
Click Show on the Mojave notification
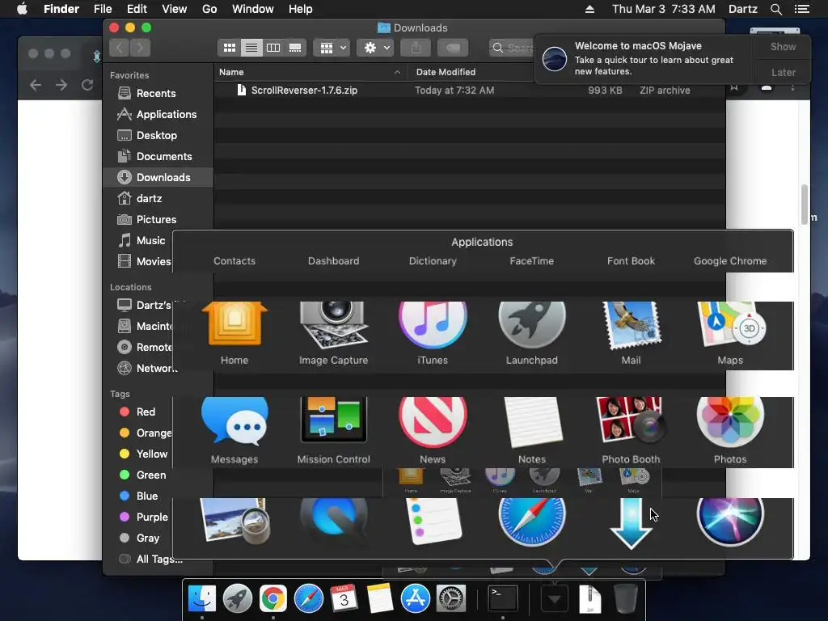pyautogui.click(x=783, y=46)
